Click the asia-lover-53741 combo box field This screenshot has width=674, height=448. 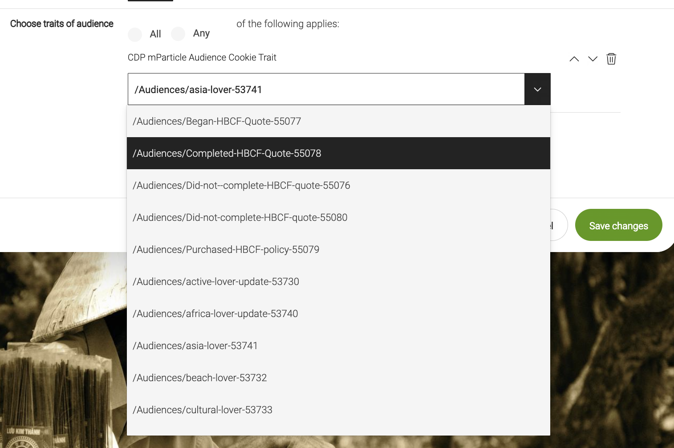326,89
